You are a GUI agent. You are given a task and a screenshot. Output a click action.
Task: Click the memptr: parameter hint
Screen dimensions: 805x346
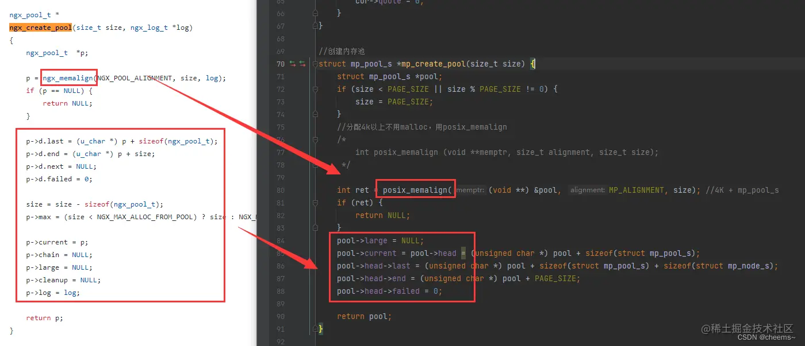[x=471, y=190]
